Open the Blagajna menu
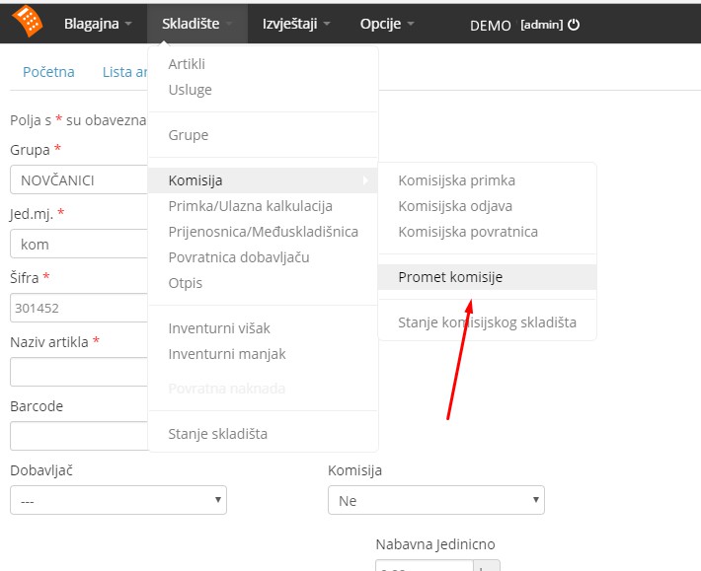701x571 pixels. 98,24
